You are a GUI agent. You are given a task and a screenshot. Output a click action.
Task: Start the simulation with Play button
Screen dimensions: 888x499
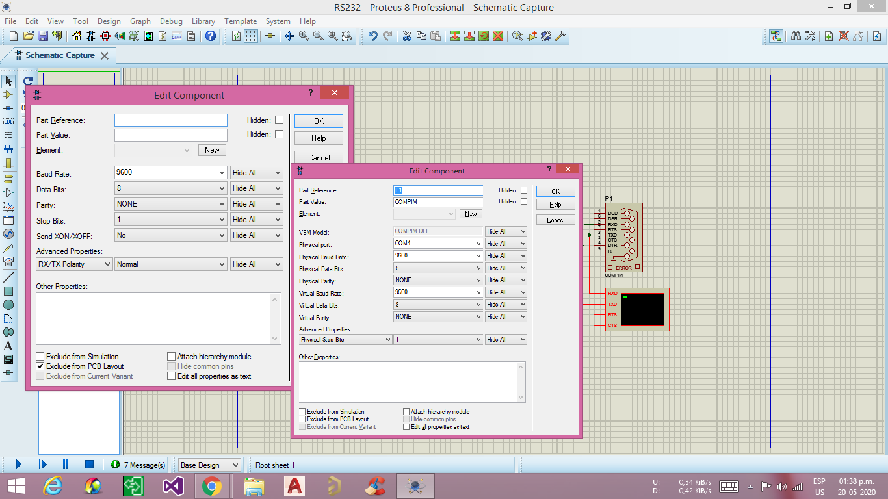click(x=18, y=465)
